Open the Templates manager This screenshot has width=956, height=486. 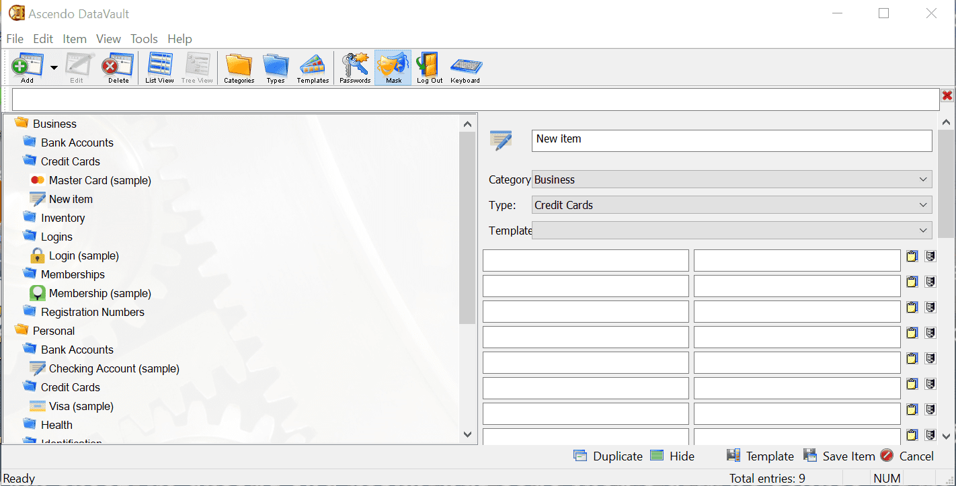(x=313, y=68)
